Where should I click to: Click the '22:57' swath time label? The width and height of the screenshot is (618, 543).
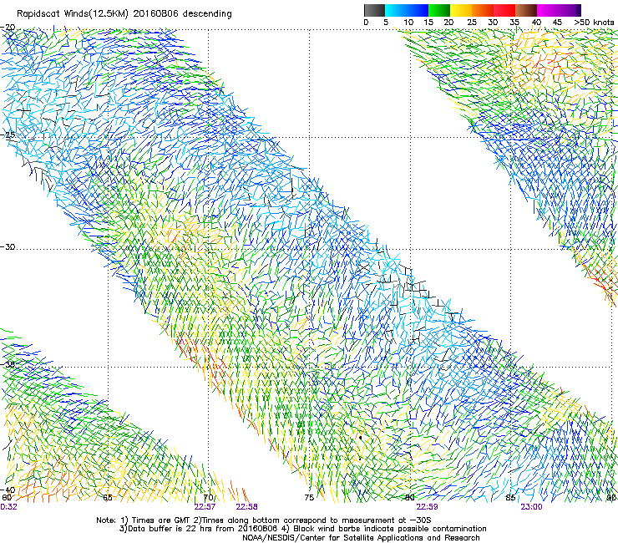[205, 507]
